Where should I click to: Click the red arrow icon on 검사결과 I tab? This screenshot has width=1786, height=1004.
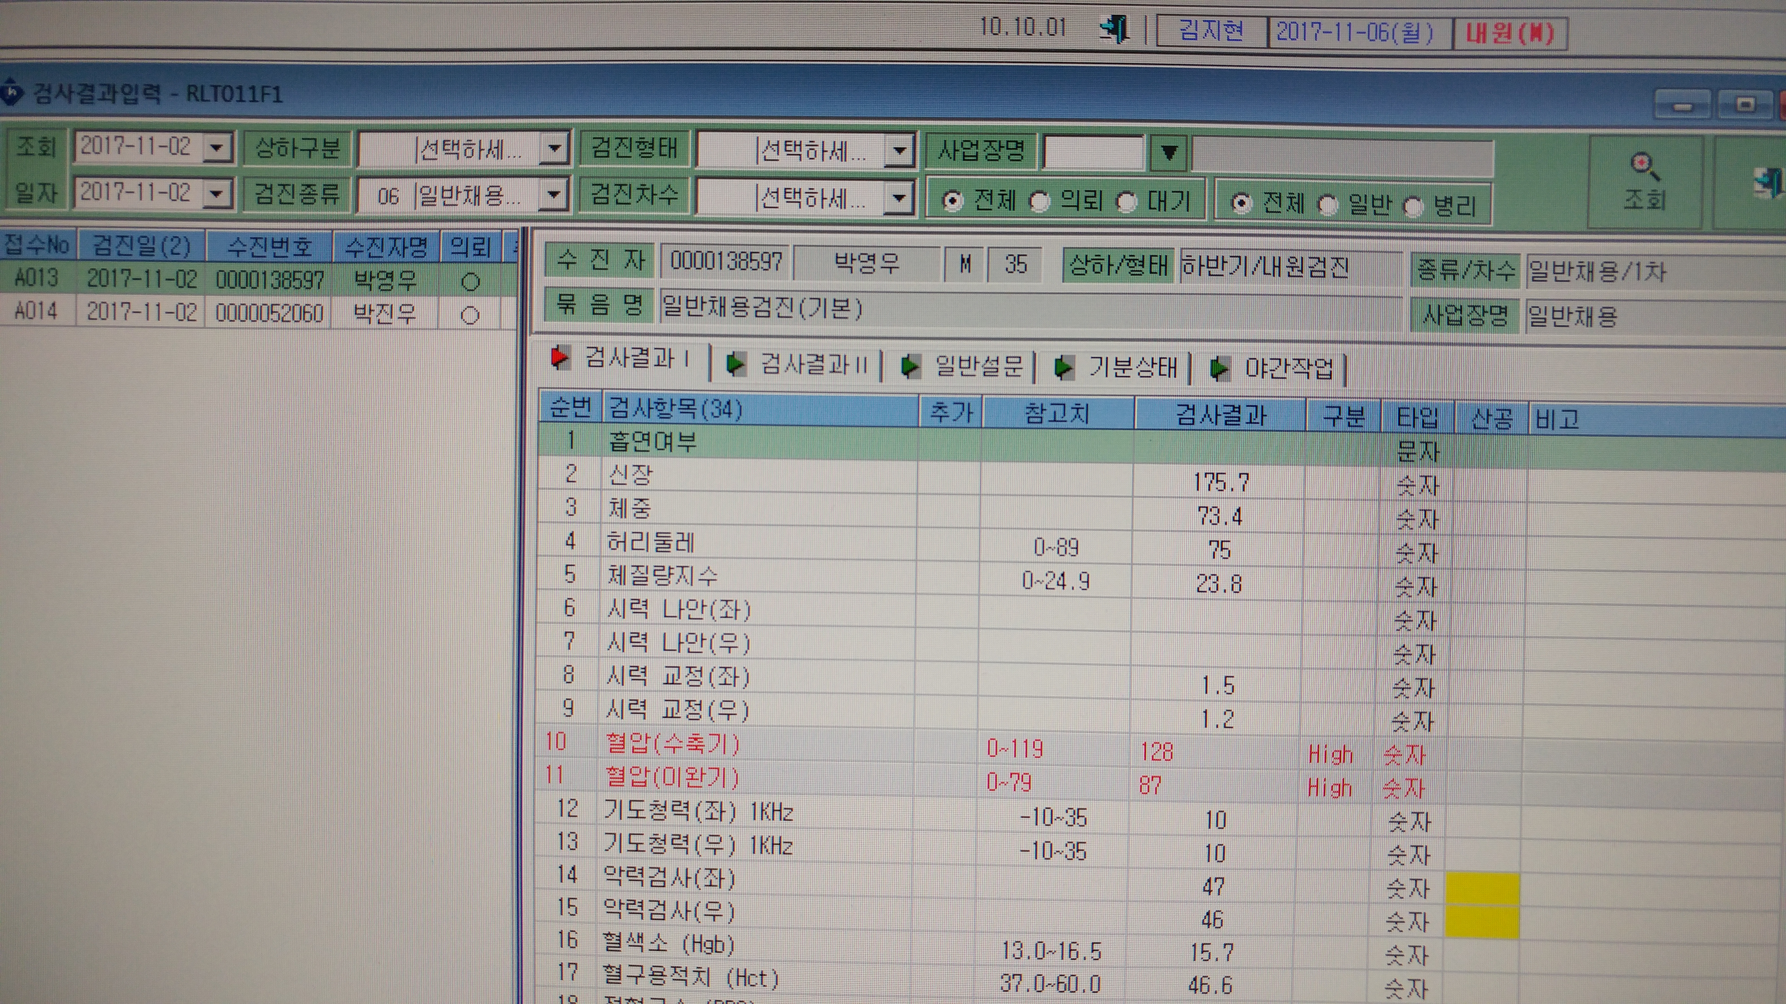559,358
